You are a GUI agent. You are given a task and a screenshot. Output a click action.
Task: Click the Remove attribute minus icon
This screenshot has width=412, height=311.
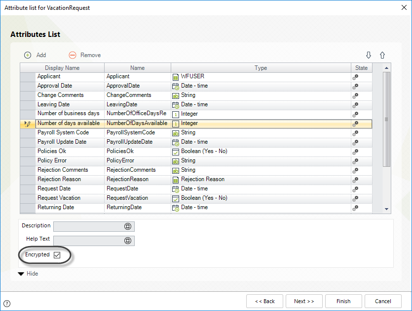point(73,55)
